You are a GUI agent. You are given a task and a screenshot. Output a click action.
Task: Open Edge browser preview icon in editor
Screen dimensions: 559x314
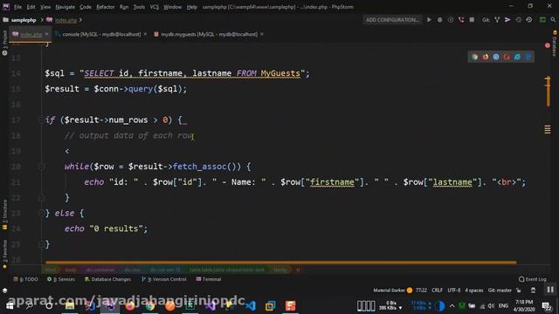pos(528,57)
